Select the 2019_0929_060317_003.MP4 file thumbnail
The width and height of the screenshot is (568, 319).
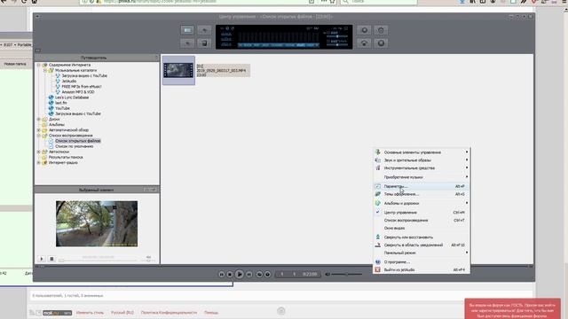pos(178,70)
